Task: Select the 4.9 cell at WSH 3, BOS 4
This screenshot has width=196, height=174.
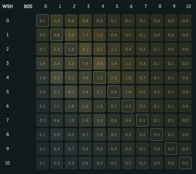Action: click(100, 63)
